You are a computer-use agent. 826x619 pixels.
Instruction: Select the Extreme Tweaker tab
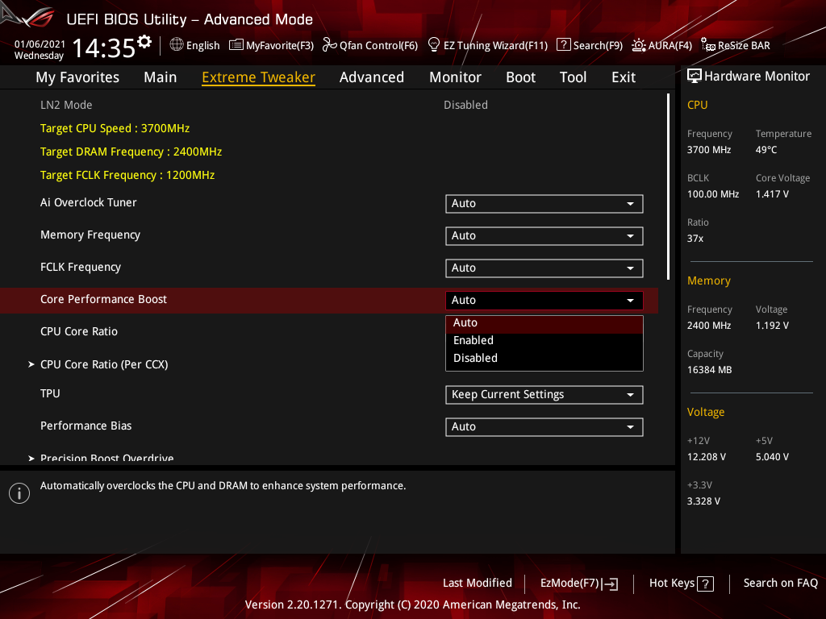tap(258, 77)
